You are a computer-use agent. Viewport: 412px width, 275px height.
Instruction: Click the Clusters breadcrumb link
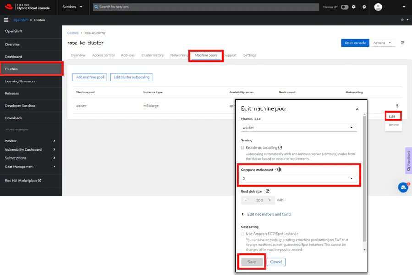coord(73,33)
